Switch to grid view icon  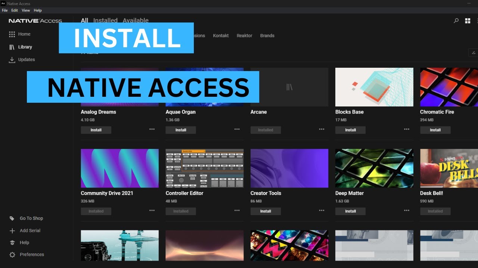tap(468, 21)
